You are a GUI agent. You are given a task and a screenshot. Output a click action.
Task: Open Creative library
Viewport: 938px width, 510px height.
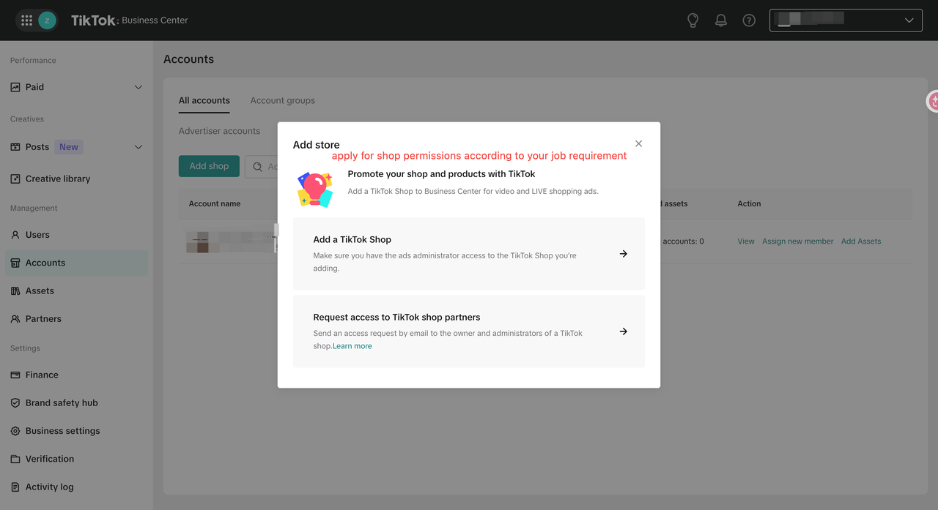(x=58, y=179)
